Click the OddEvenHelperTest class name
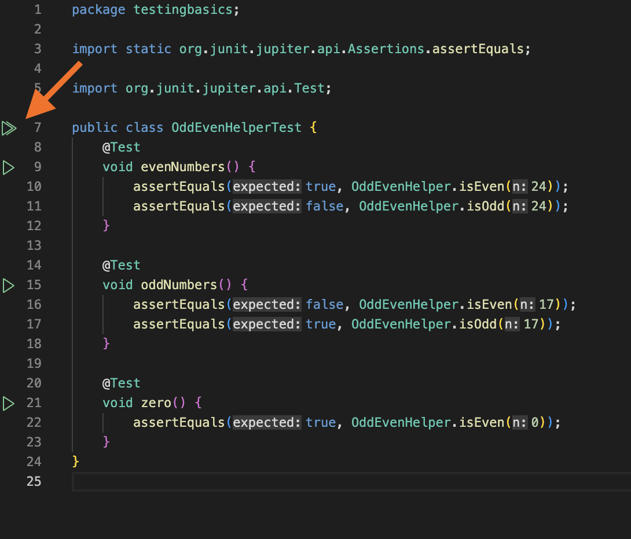The width and height of the screenshot is (631, 539). click(236, 128)
